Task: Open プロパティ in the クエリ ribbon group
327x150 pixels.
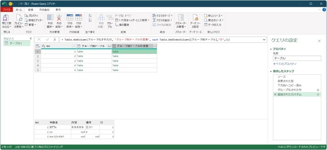Action: click(x=31, y=15)
